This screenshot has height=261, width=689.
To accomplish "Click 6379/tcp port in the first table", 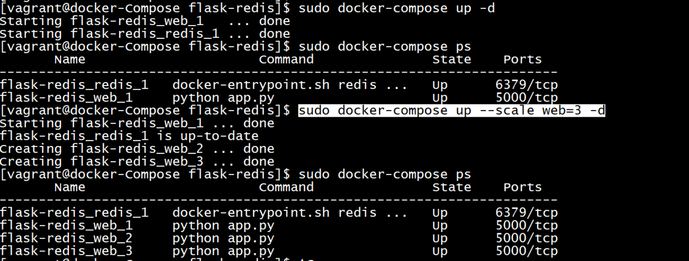I will (x=526, y=85).
